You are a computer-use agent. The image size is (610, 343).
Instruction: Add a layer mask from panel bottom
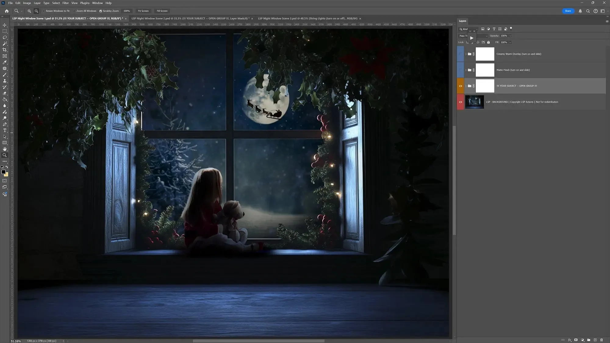pos(576,340)
